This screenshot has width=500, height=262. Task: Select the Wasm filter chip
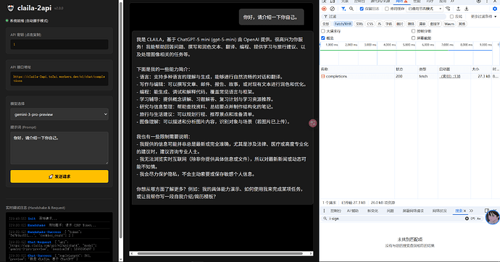449,24
